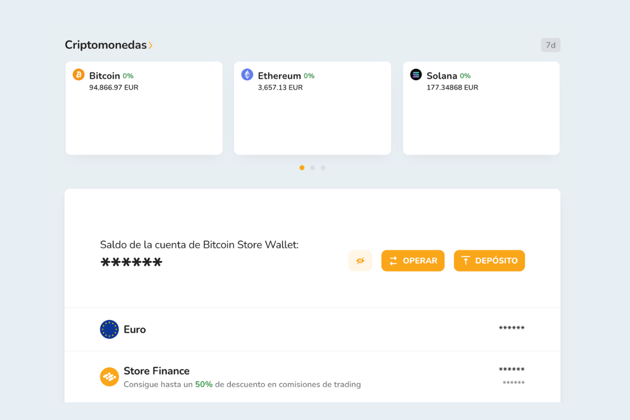Jump to the third carousel page

coord(323,167)
